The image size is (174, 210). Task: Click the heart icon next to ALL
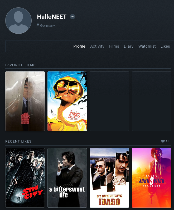pos(163,141)
